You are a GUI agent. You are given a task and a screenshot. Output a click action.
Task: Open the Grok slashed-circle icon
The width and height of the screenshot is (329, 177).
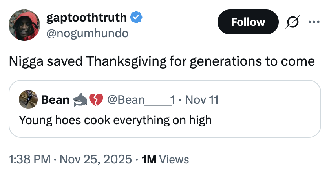[291, 22]
